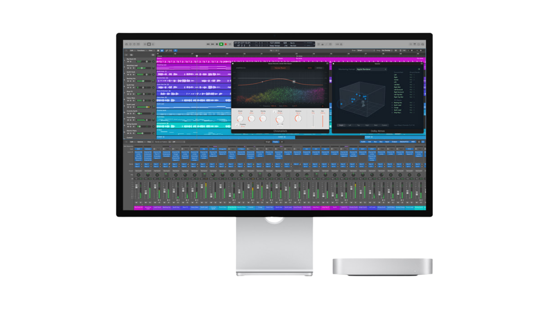The image size is (549, 309).
Task: Toggle the blue Catch Playhead button
Action: (x=175, y=50)
